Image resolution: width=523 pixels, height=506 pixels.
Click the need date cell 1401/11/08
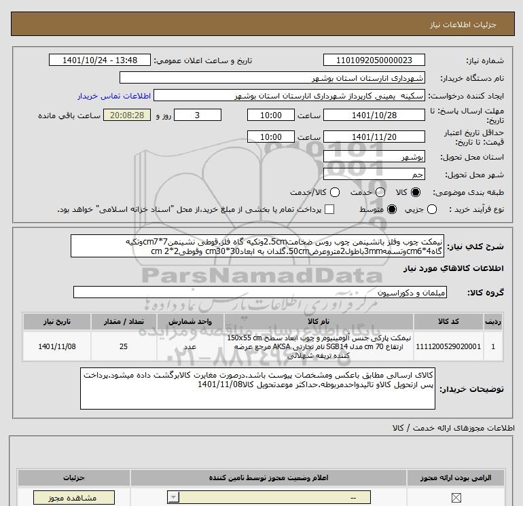pyautogui.click(x=56, y=346)
